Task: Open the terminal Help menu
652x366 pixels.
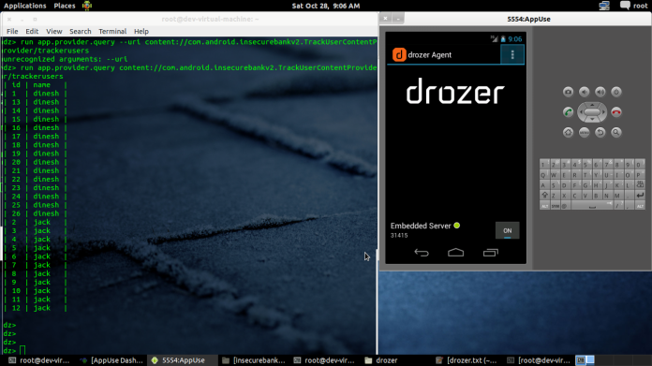Action: coord(141,32)
